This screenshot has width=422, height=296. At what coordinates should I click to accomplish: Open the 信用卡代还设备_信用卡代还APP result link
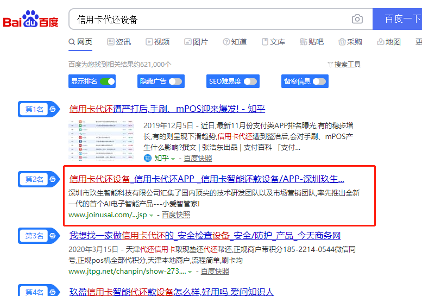pos(207,179)
